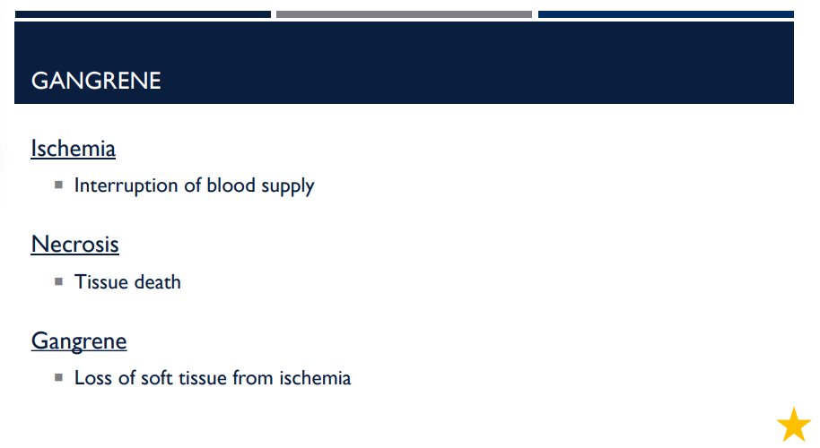The width and height of the screenshot is (820, 448).
Task: Click the word "ischemia" in the last bullet
Action: [317, 378]
